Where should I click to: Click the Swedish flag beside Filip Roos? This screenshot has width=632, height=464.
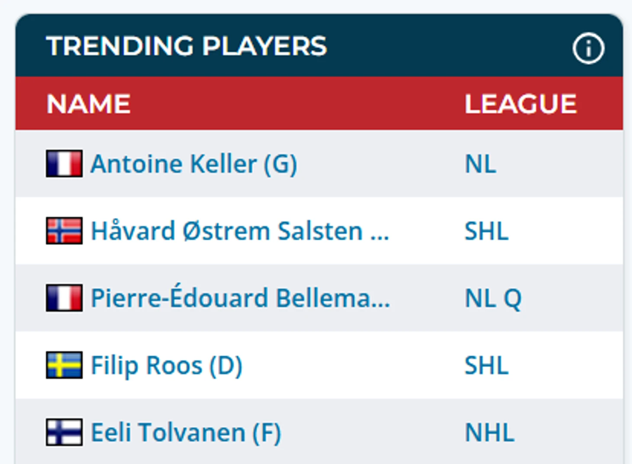click(64, 365)
